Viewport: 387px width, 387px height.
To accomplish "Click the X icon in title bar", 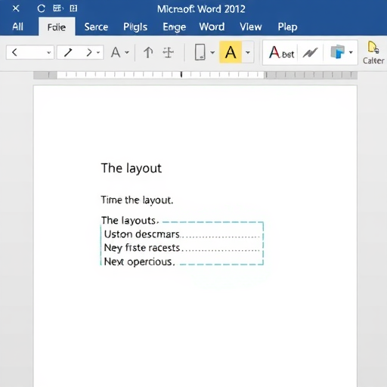I will pos(16,8).
